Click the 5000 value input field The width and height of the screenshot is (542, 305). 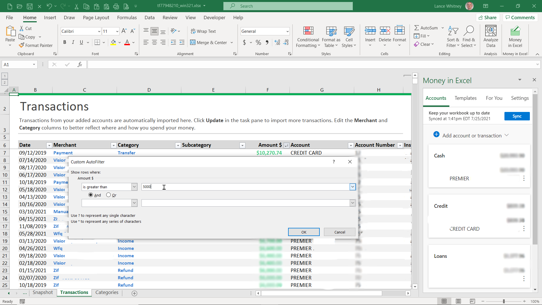point(245,187)
